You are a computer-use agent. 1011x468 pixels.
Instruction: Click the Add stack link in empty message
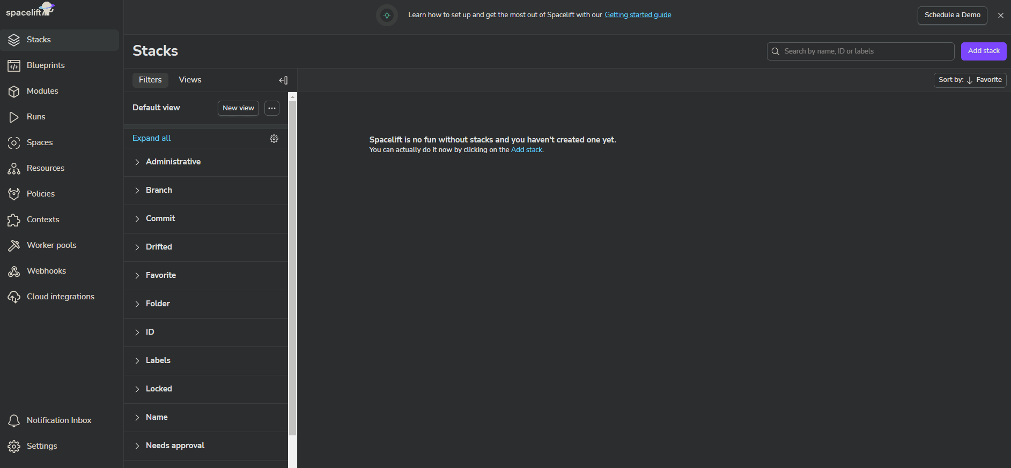coord(527,150)
